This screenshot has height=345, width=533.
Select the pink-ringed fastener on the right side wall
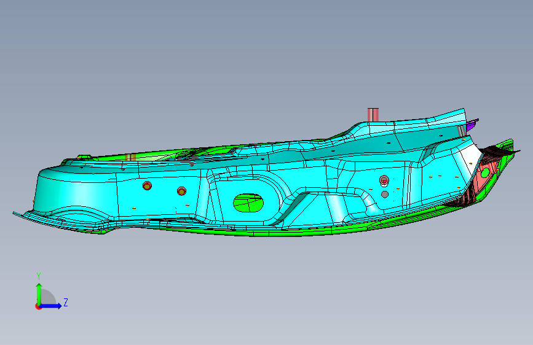pyautogui.click(x=384, y=180)
